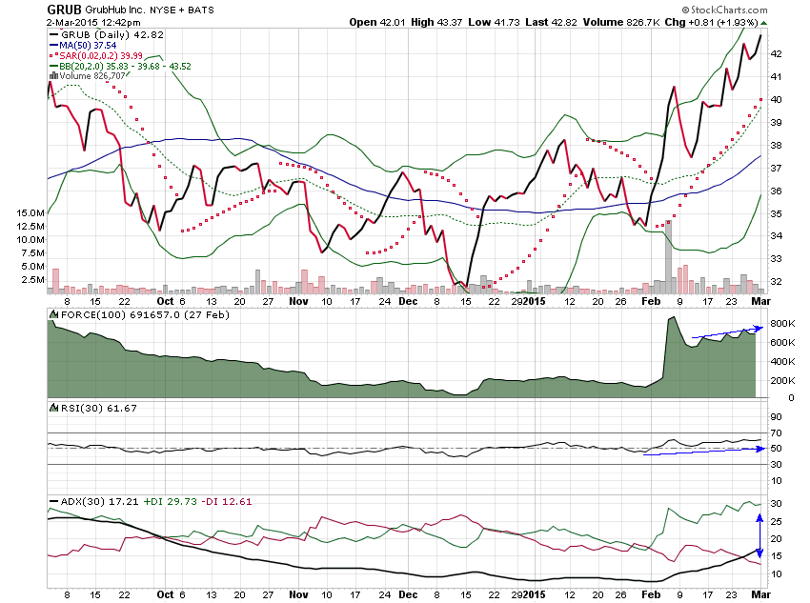
Task: Click the 'ADX(30) 17.21' label
Action: pos(99,501)
